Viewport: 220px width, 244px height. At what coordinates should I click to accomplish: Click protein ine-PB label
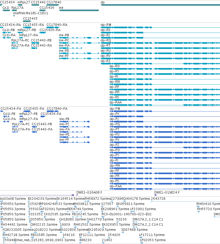pyautogui.click(x=64, y=119)
